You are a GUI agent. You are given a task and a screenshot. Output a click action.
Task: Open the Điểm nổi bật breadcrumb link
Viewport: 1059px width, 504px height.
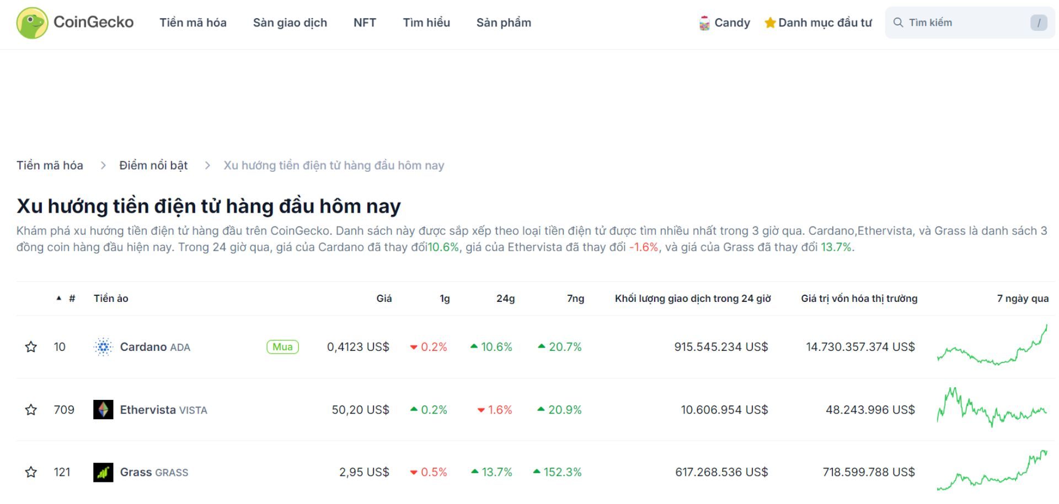pos(154,165)
